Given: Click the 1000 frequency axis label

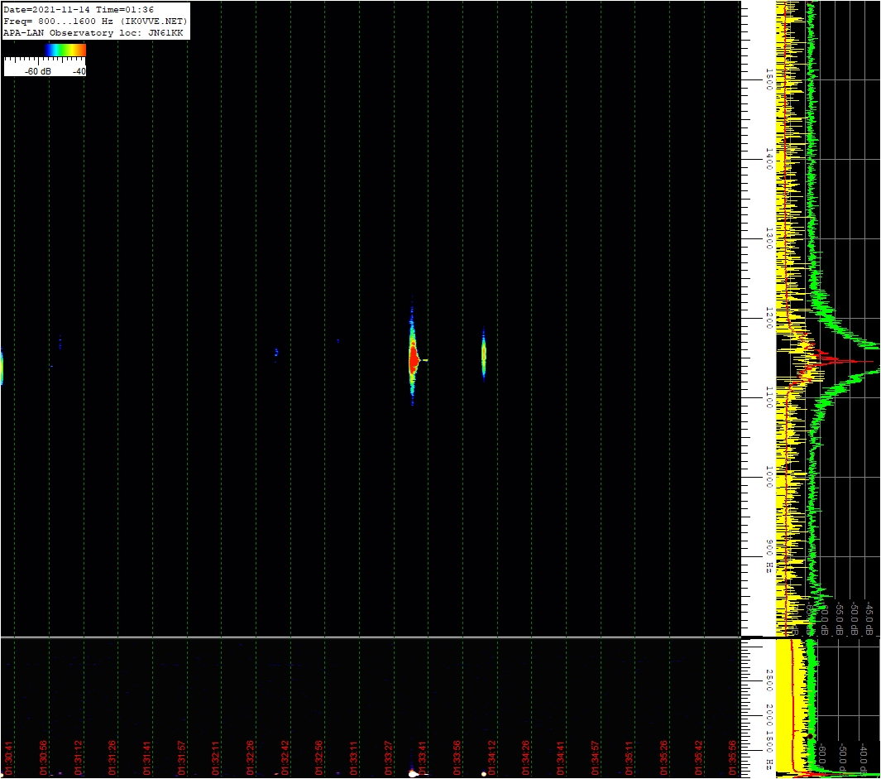Looking at the screenshot, I should click(769, 477).
